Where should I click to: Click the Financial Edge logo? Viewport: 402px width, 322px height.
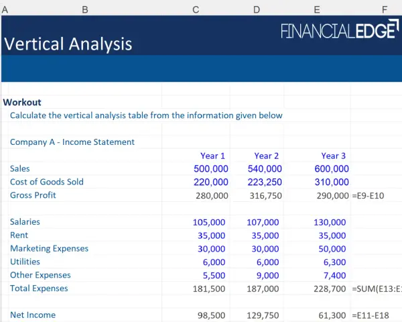point(340,30)
